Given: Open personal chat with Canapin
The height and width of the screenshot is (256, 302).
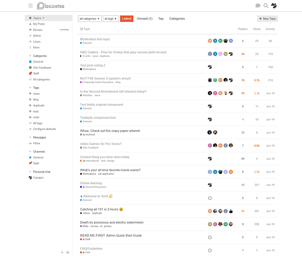Looking at the screenshot, I should pyautogui.click(x=38, y=178).
